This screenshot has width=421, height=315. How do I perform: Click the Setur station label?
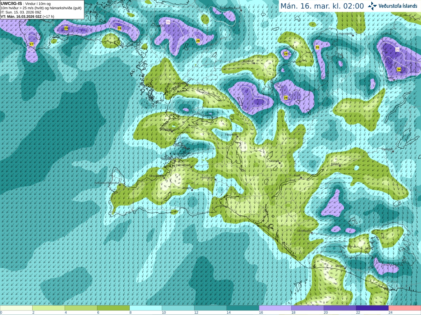tap(390, 78)
